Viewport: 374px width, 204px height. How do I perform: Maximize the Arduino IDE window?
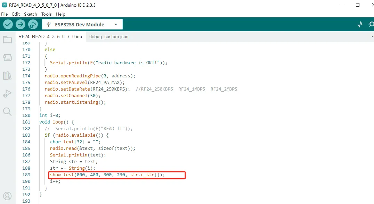358,5
